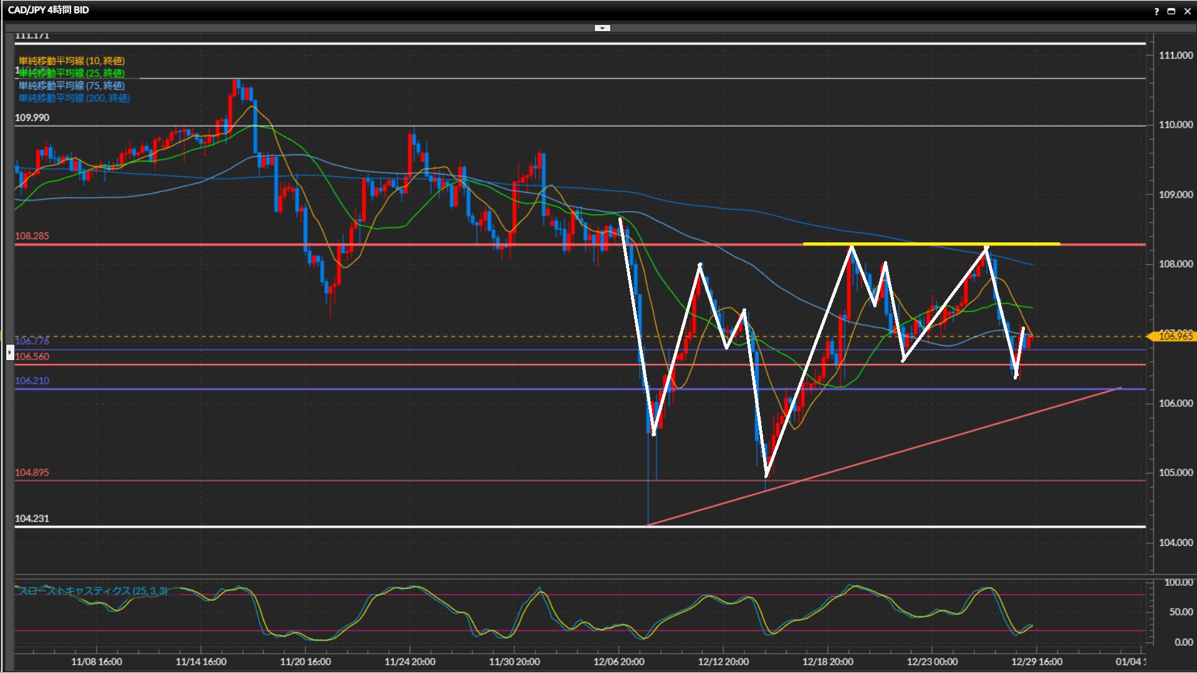Image resolution: width=1197 pixels, height=673 pixels.
Task: Click the 108.285 horizontal line label
Action: pyautogui.click(x=32, y=236)
